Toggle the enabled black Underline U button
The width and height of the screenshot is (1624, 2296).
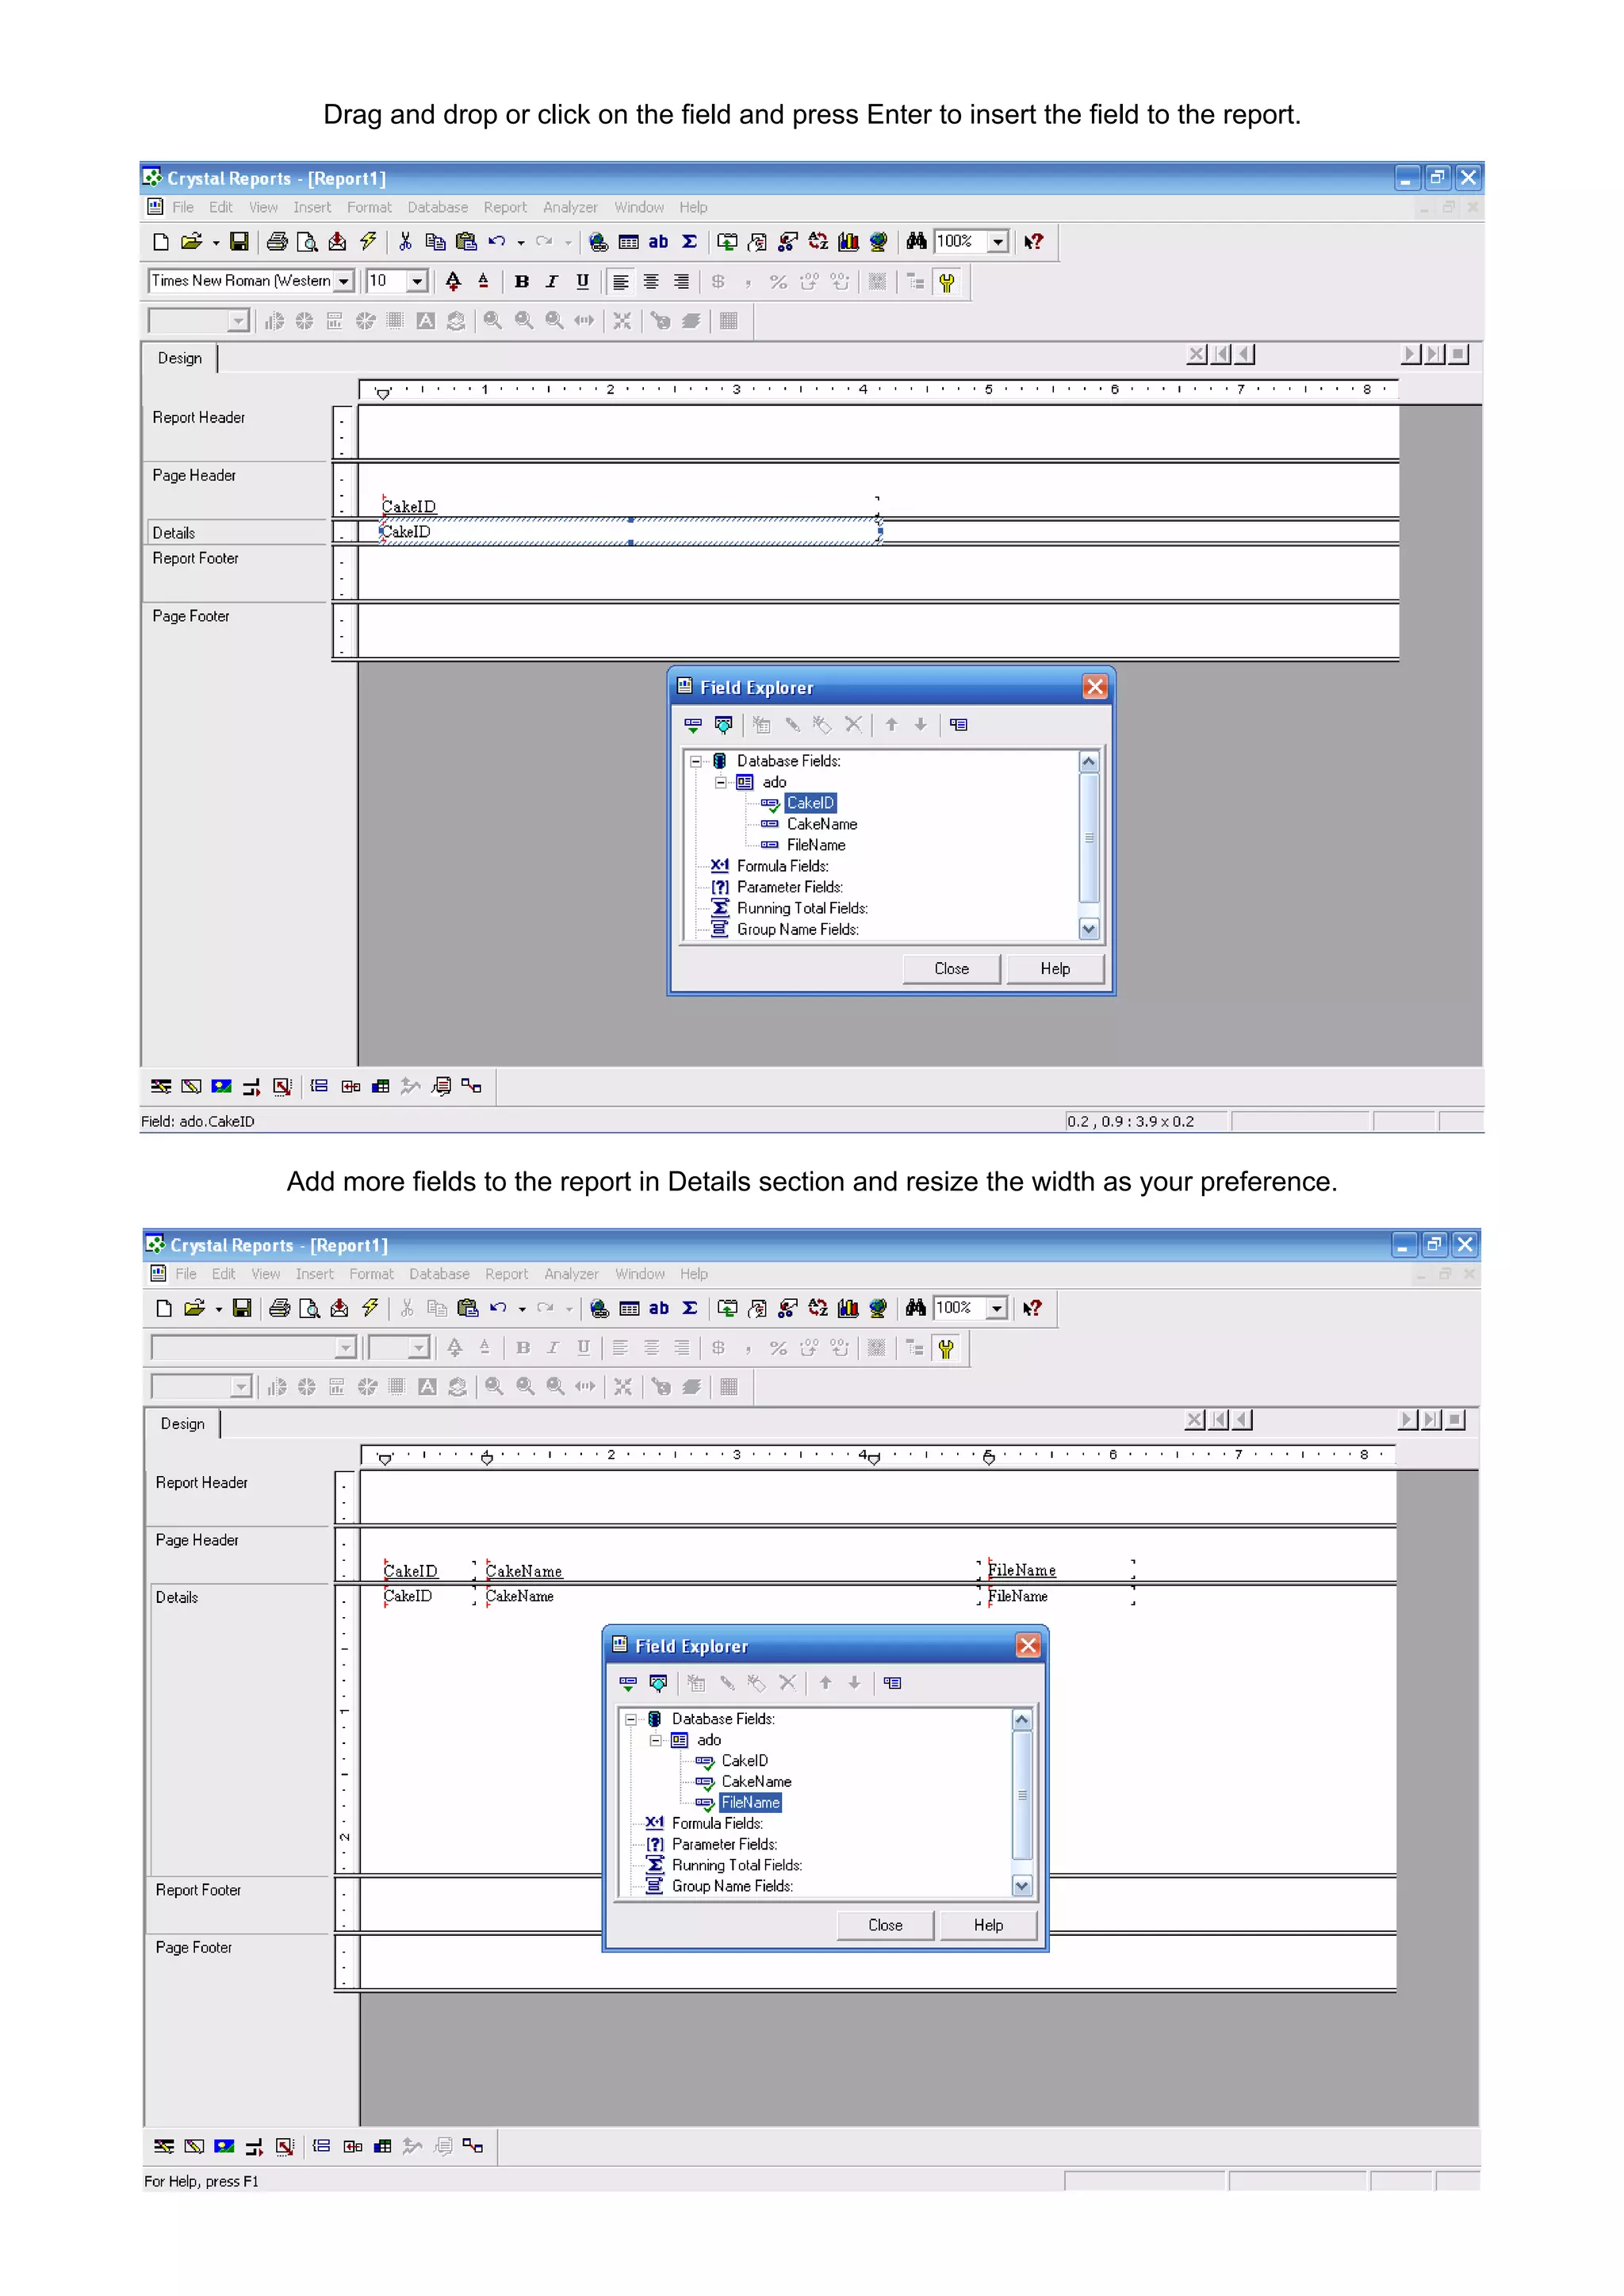click(x=582, y=282)
